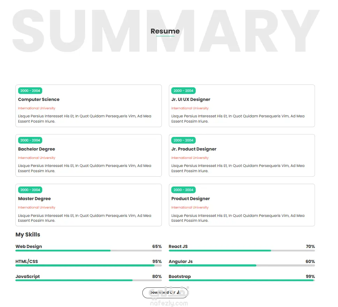Image resolution: width=338 pixels, height=307 pixels.
Task: Click the React JS skill progress bar
Action: click(x=241, y=250)
